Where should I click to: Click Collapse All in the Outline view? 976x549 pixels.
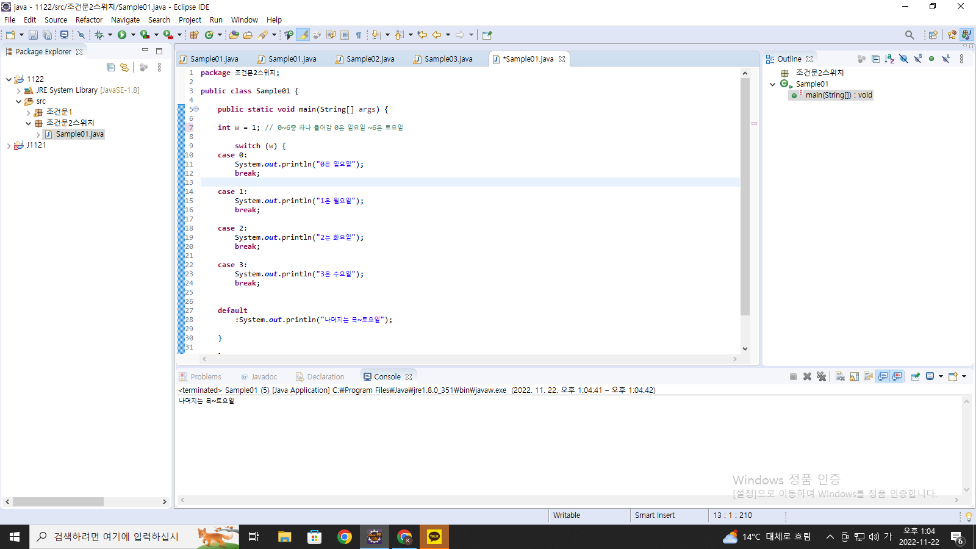click(x=875, y=59)
